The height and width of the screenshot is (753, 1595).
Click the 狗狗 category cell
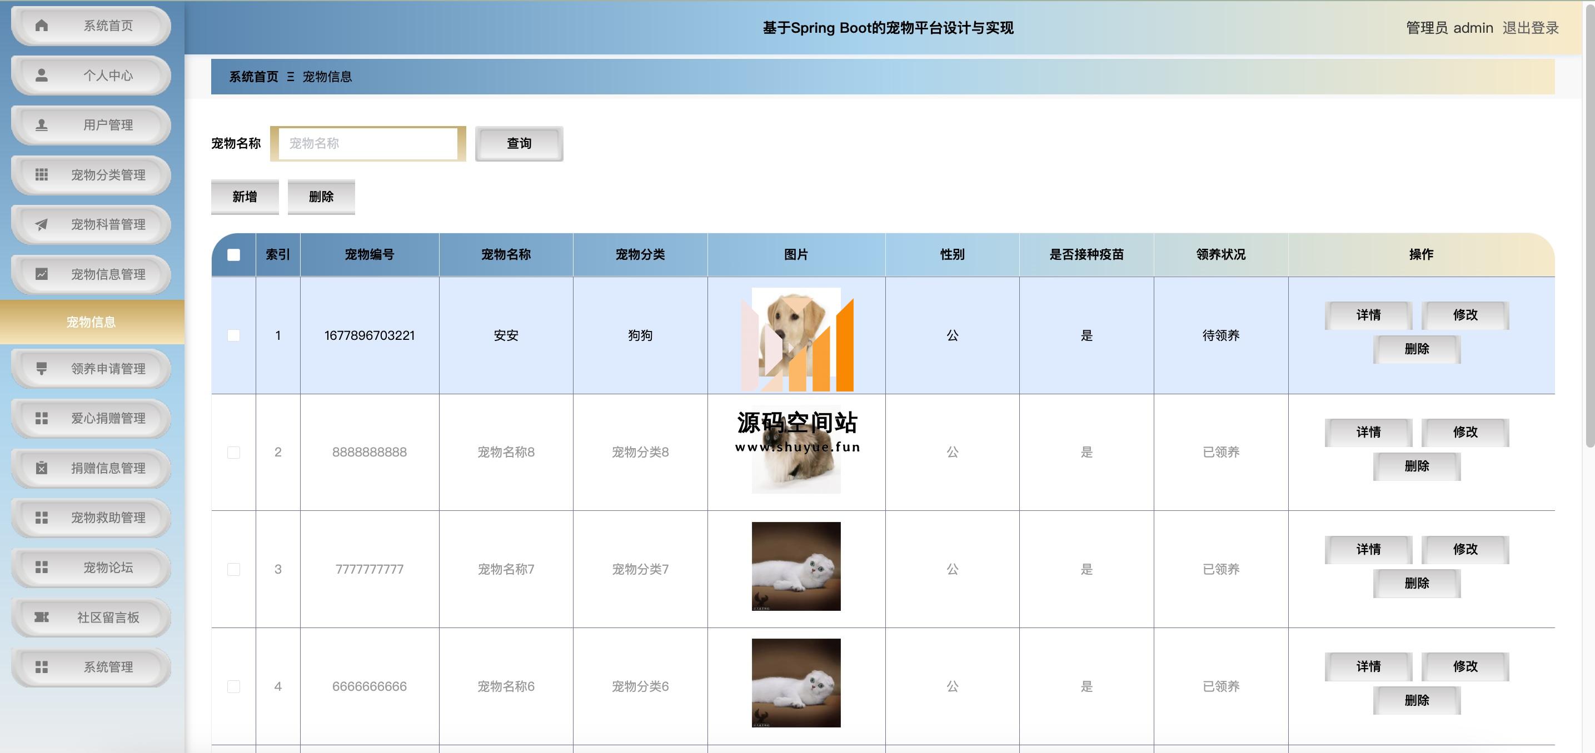tap(640, 335)
